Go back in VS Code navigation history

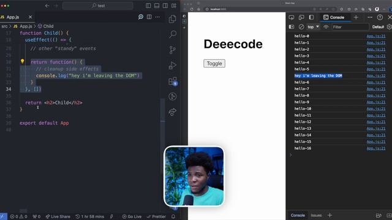(47, 5)
